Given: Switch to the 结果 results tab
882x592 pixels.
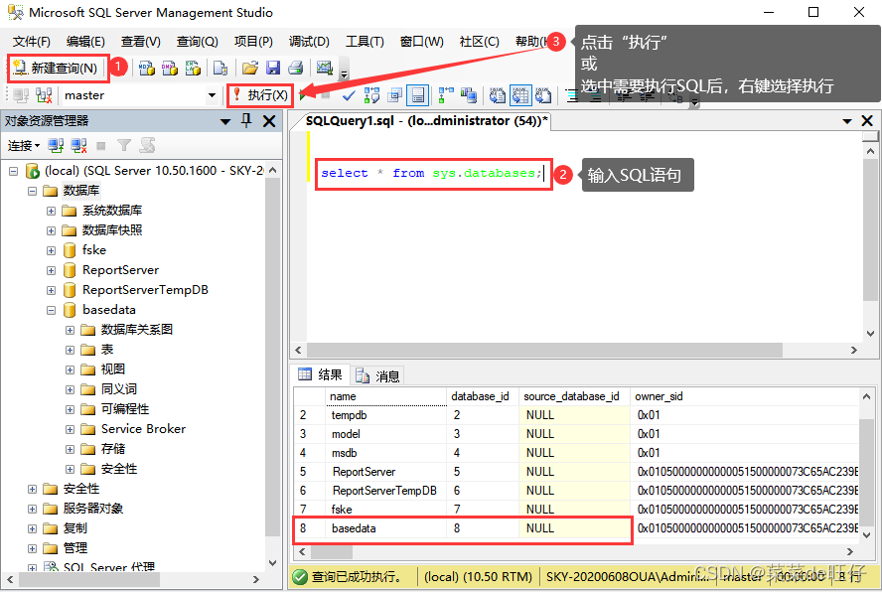Looking at the screenshot, I should click(321, 374).
